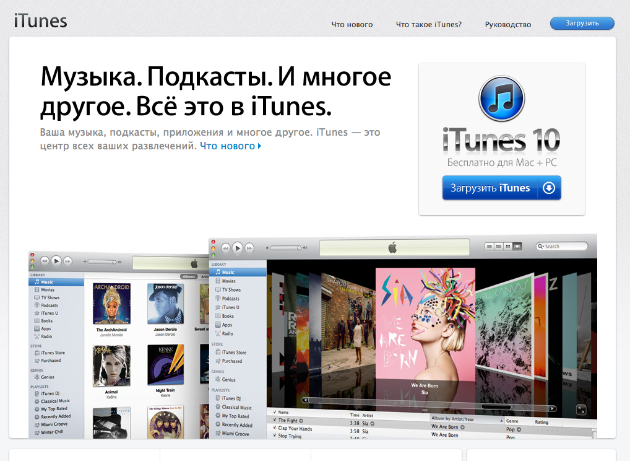The width and height of the screenshot is (630, 461).
Task: Select Music in the left iTunes sidebar
Action: [x=56, y=282]
